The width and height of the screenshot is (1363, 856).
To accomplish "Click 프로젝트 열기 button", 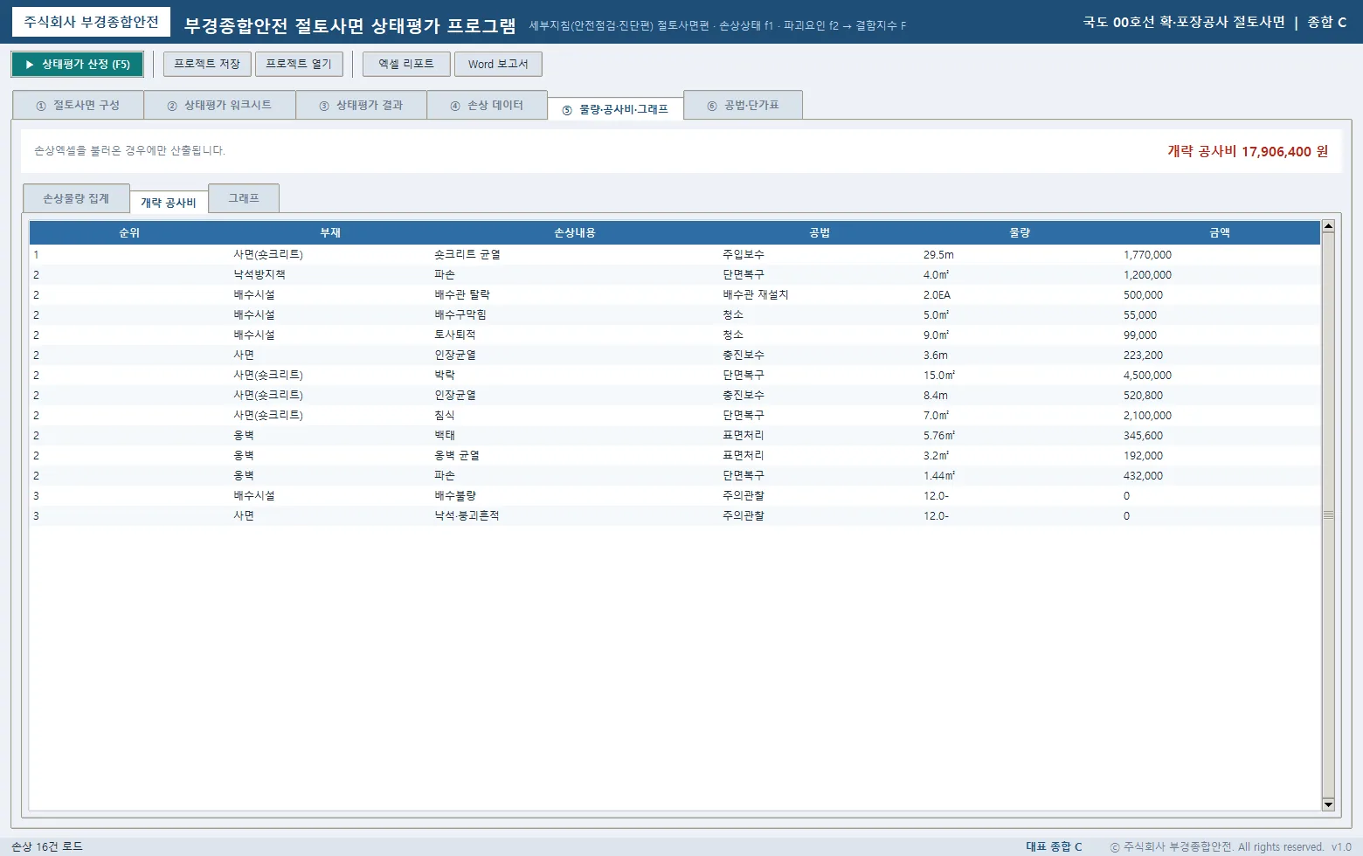I will click(x=299, y=64).
